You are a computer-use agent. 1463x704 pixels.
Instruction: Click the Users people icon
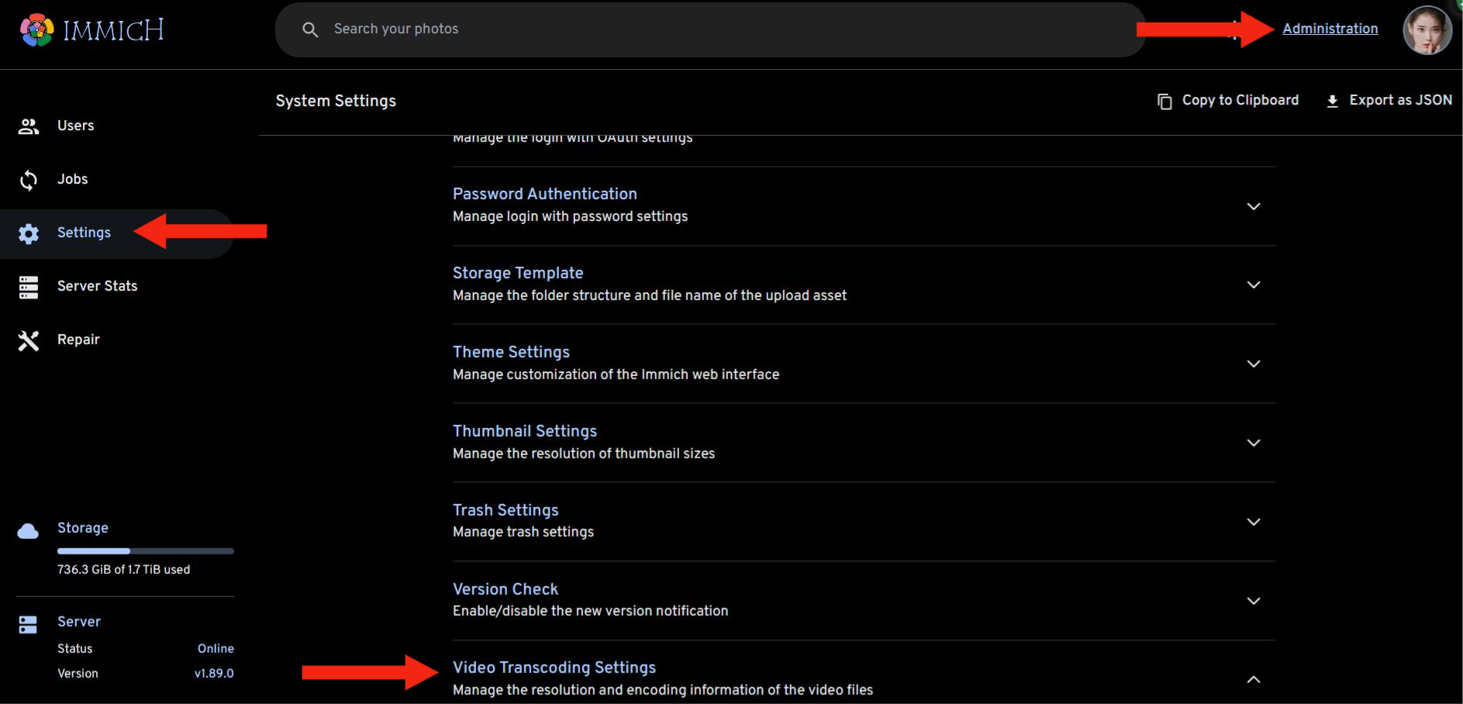(29, 126)
